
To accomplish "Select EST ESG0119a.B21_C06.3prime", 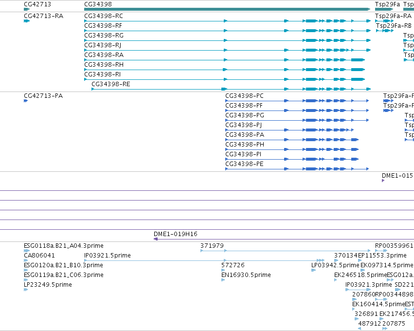I will [64, 275].
